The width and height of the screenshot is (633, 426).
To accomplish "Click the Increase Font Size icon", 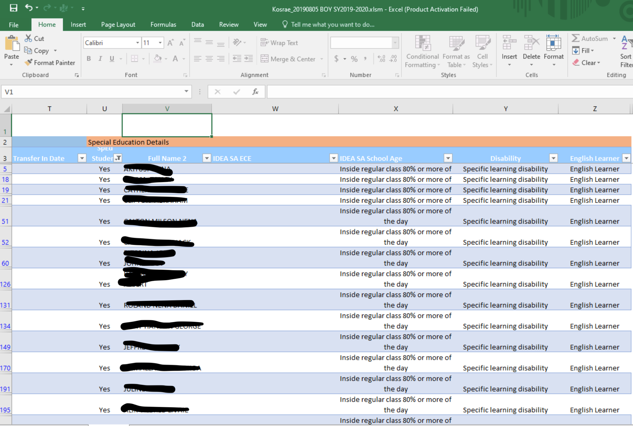I will coord(170,43).
